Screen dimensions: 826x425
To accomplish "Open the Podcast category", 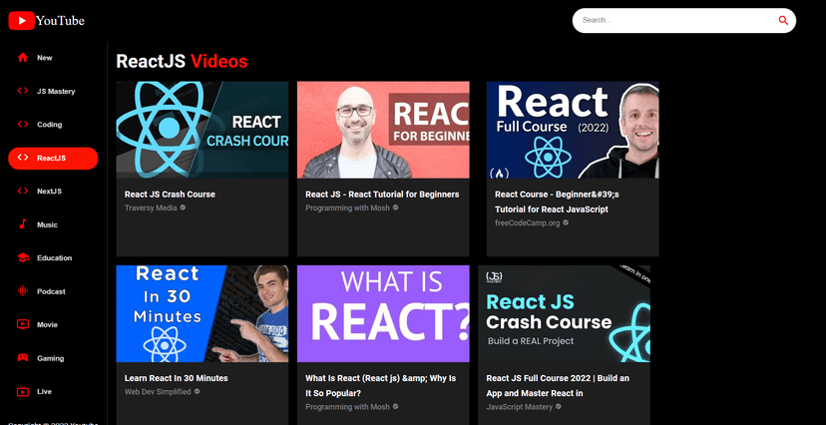I will pyautogui.click(x=53, y=291).
